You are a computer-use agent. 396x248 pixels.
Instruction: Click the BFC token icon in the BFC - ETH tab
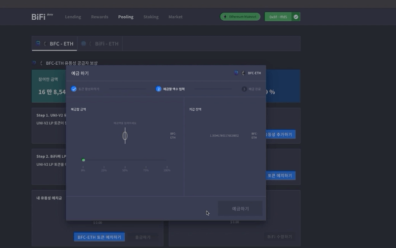click(38, 43)
